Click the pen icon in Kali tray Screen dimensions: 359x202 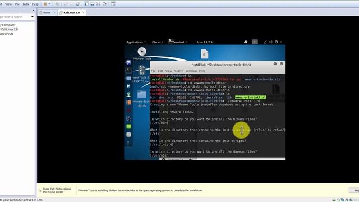(x=265, y=42)
